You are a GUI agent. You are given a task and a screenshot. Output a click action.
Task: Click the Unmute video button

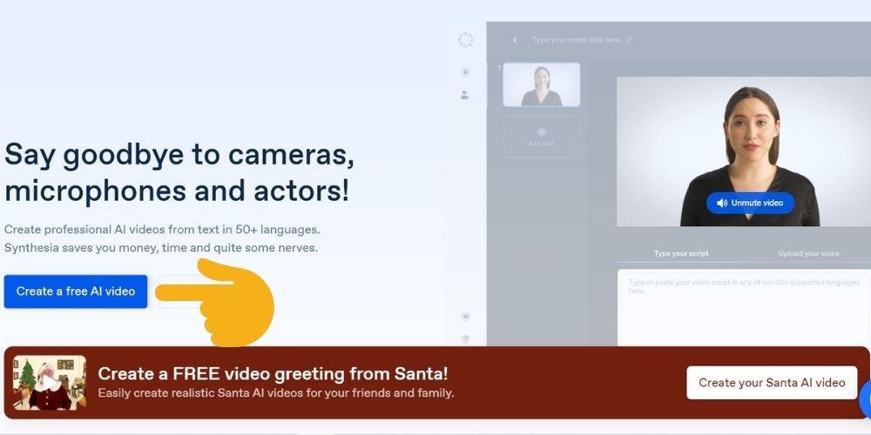pyautogui.click(x=750, y=203)
